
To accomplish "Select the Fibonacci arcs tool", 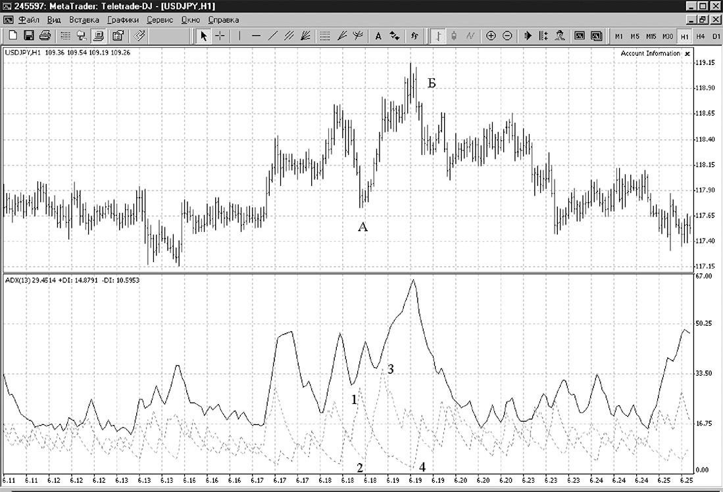I will click(357, 35).
